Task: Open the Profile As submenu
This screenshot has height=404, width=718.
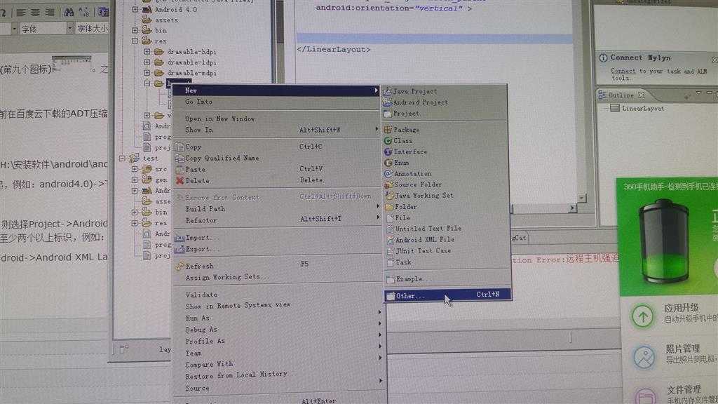Action: [x=277, y=341]
